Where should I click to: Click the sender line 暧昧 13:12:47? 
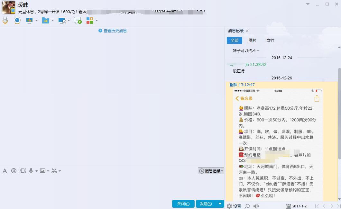242,85
